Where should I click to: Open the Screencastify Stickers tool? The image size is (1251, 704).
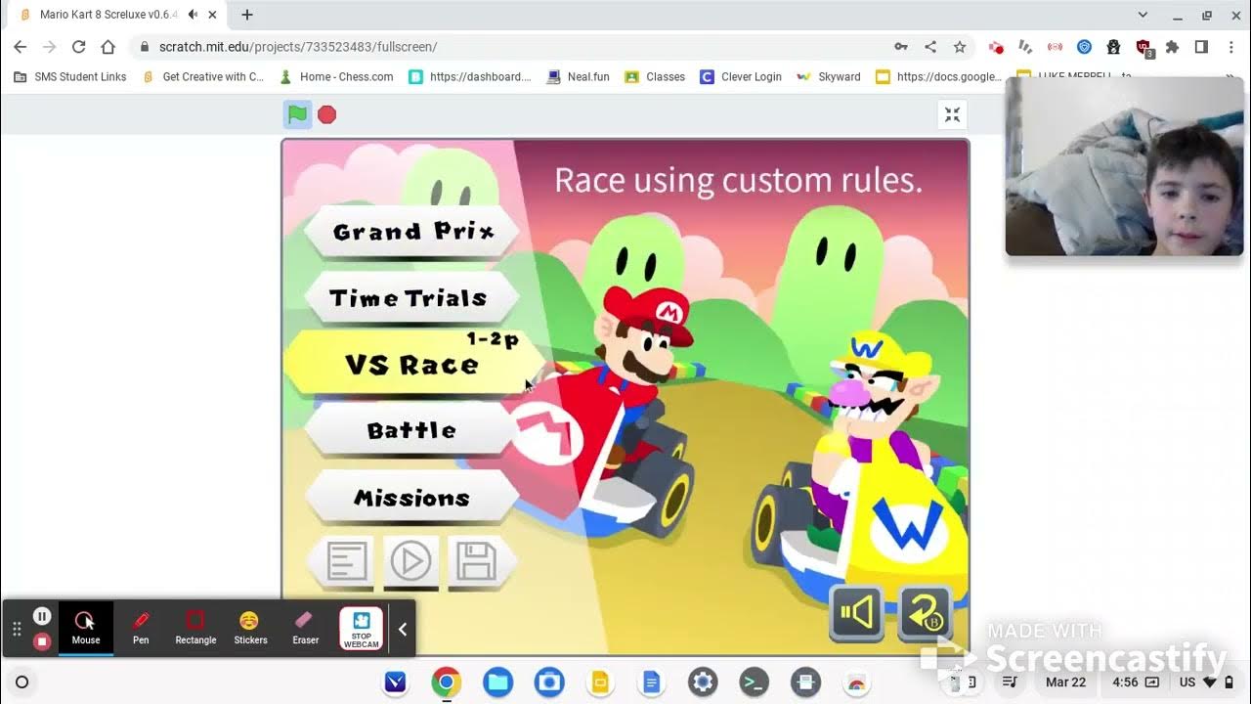(x=250, y=628)
